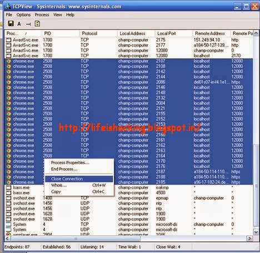The image size is (260, 253).
Task: Click local port 2084 in chrome.exe row
Action: pos(161,103)
